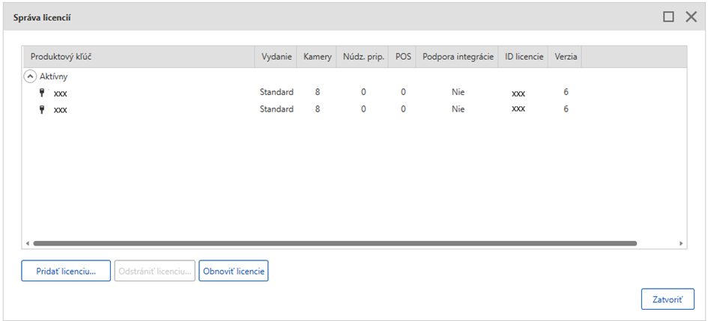Click the Podpora integrácie column header
Image resolution: width=708 pixels, height=321 pixels.
pyautogui.click(x=458, y=57)
